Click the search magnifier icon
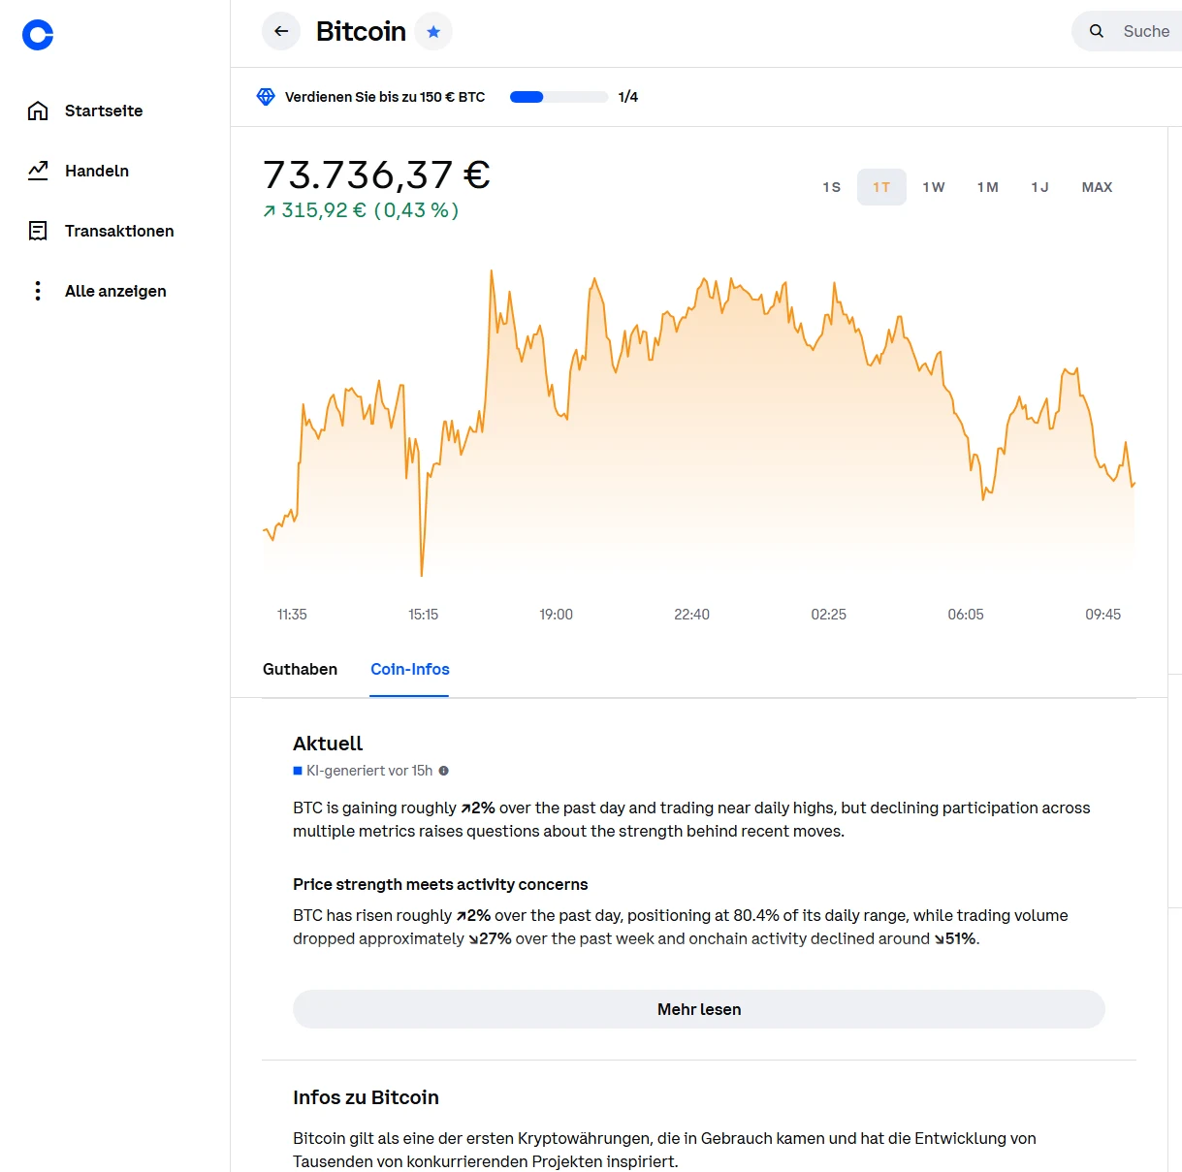 click(x=1097, y=31)
